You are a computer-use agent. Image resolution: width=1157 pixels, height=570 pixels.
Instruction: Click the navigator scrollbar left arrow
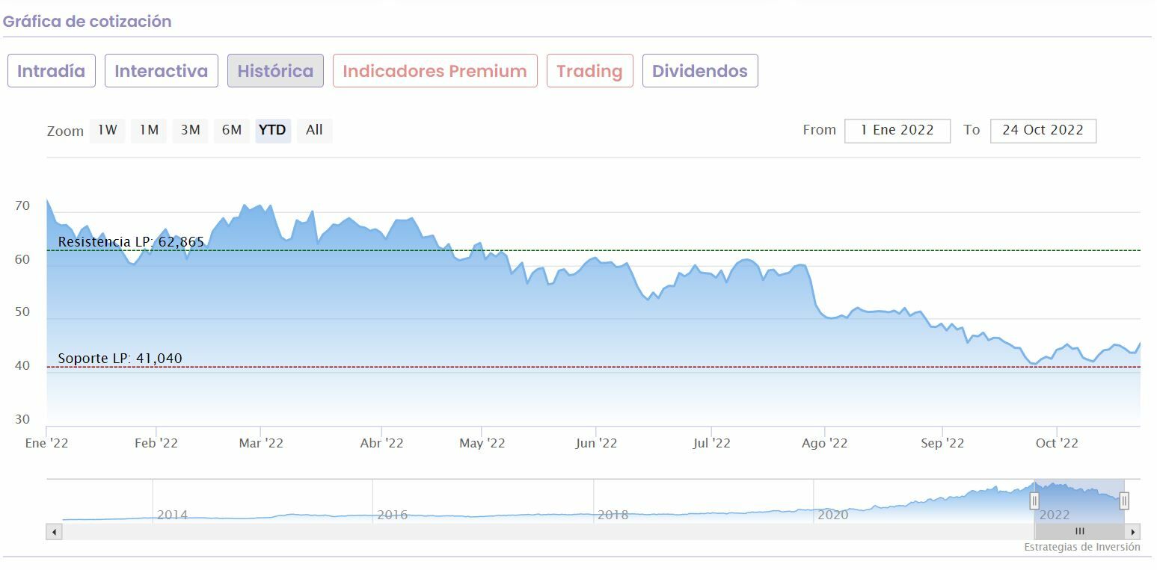pos(54,532)
